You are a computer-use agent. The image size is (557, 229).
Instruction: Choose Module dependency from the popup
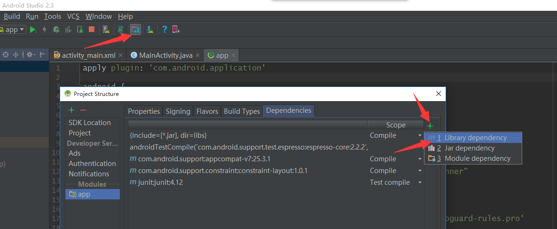pos(473,158)
